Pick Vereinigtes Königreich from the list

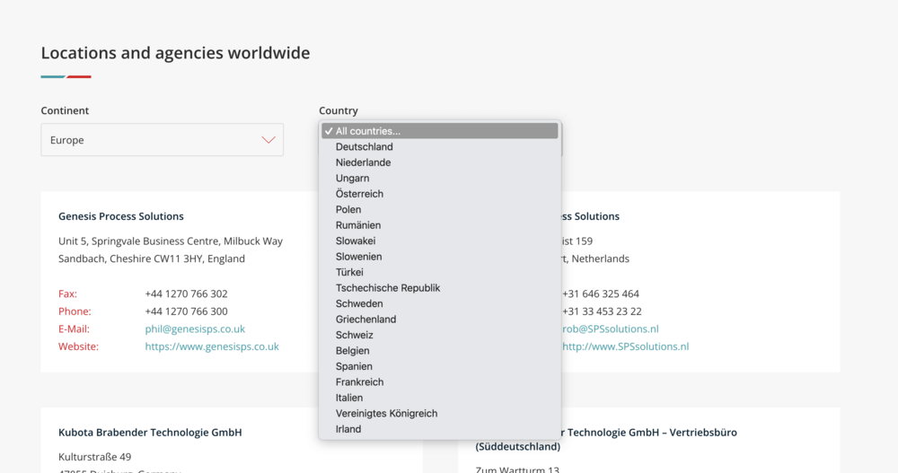click(386, 414)
